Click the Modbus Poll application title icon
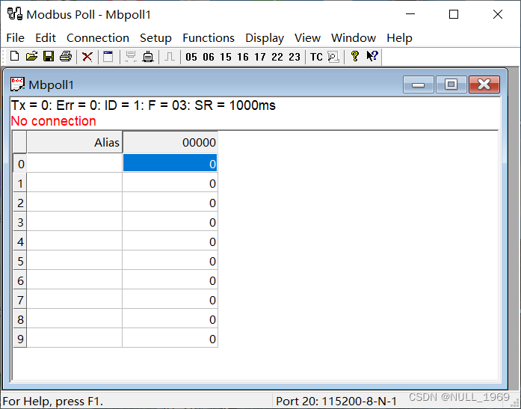This screenshot has height=409, width=521. (15, 14)
